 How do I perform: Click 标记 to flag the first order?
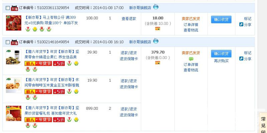pyautogui.click(x=248, y=19)
